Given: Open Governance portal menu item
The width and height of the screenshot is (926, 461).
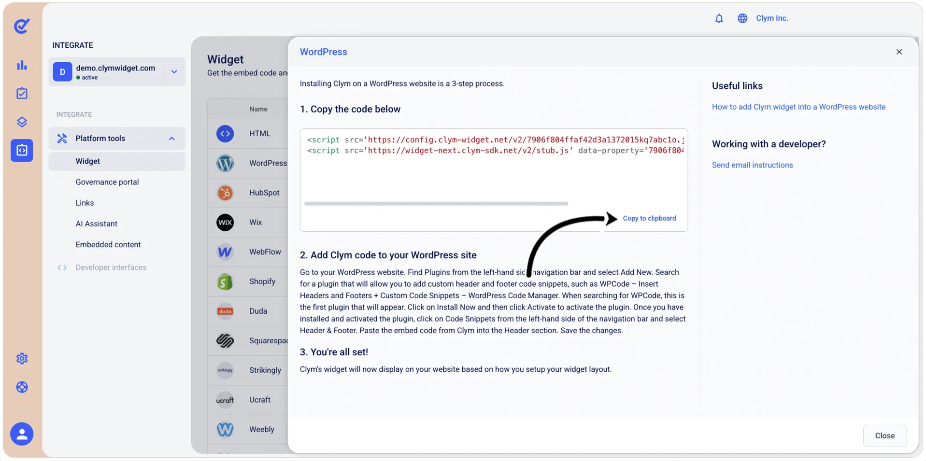Looking at the screenshot, I should [107, 182].
